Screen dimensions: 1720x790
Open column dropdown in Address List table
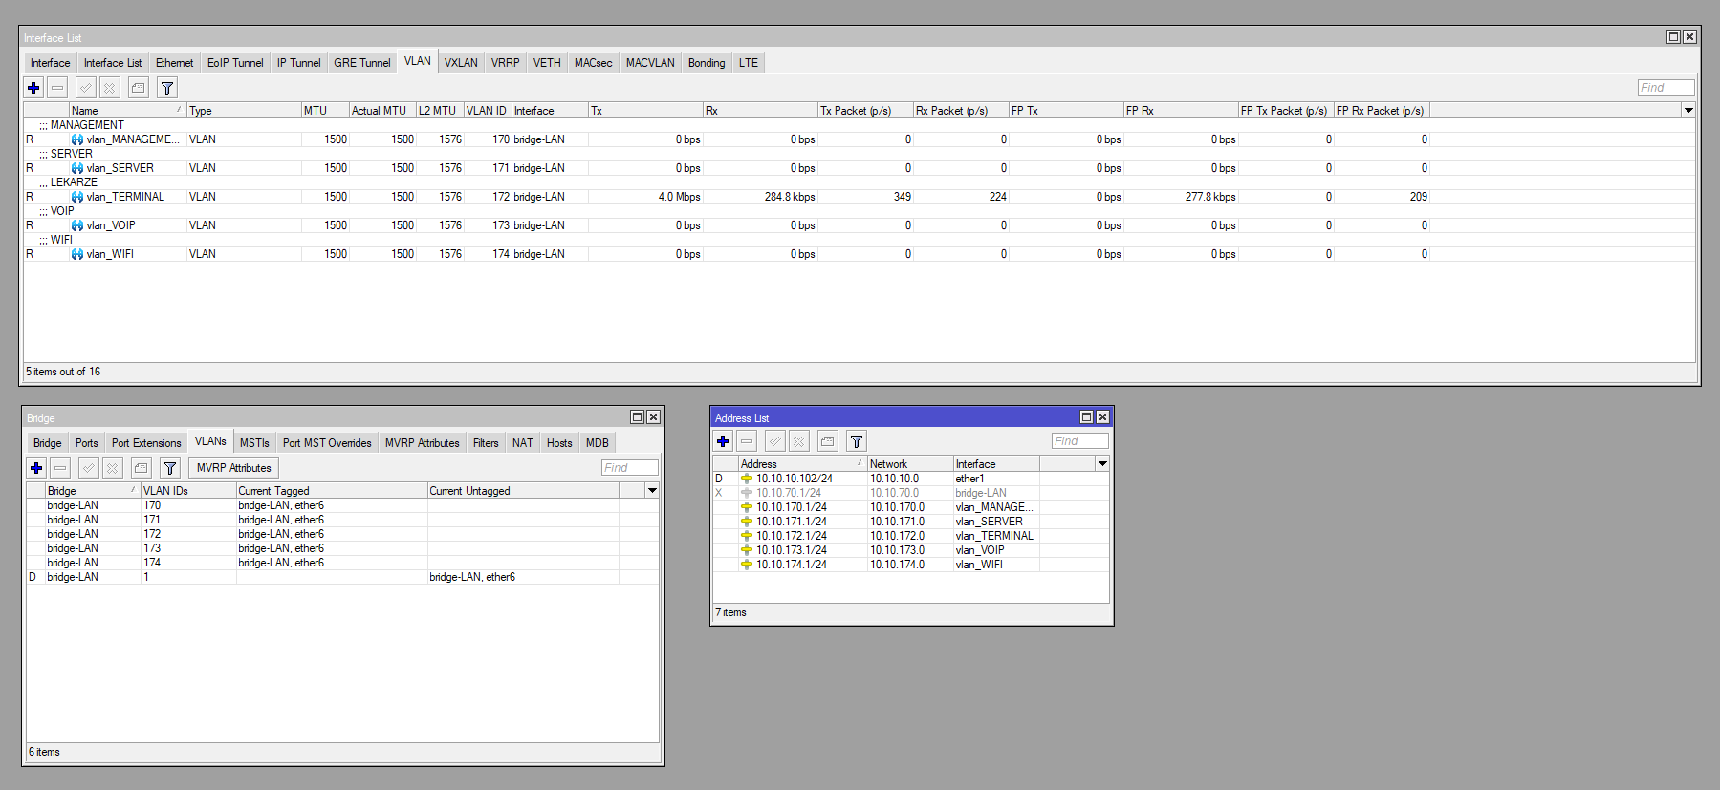tap(1102, 464)
